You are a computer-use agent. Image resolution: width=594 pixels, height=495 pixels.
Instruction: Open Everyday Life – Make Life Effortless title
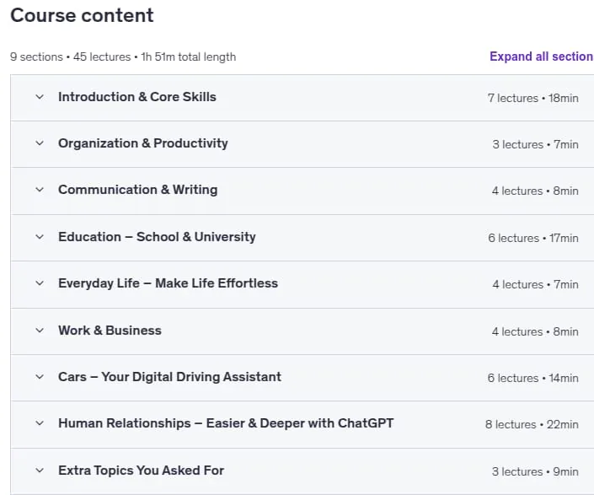[168, 283]
